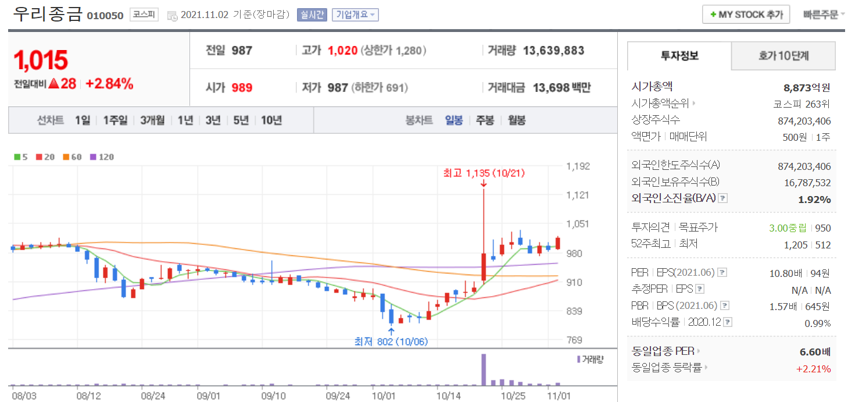
Task: Switch candle chart to 일봉
Action: 454,120
